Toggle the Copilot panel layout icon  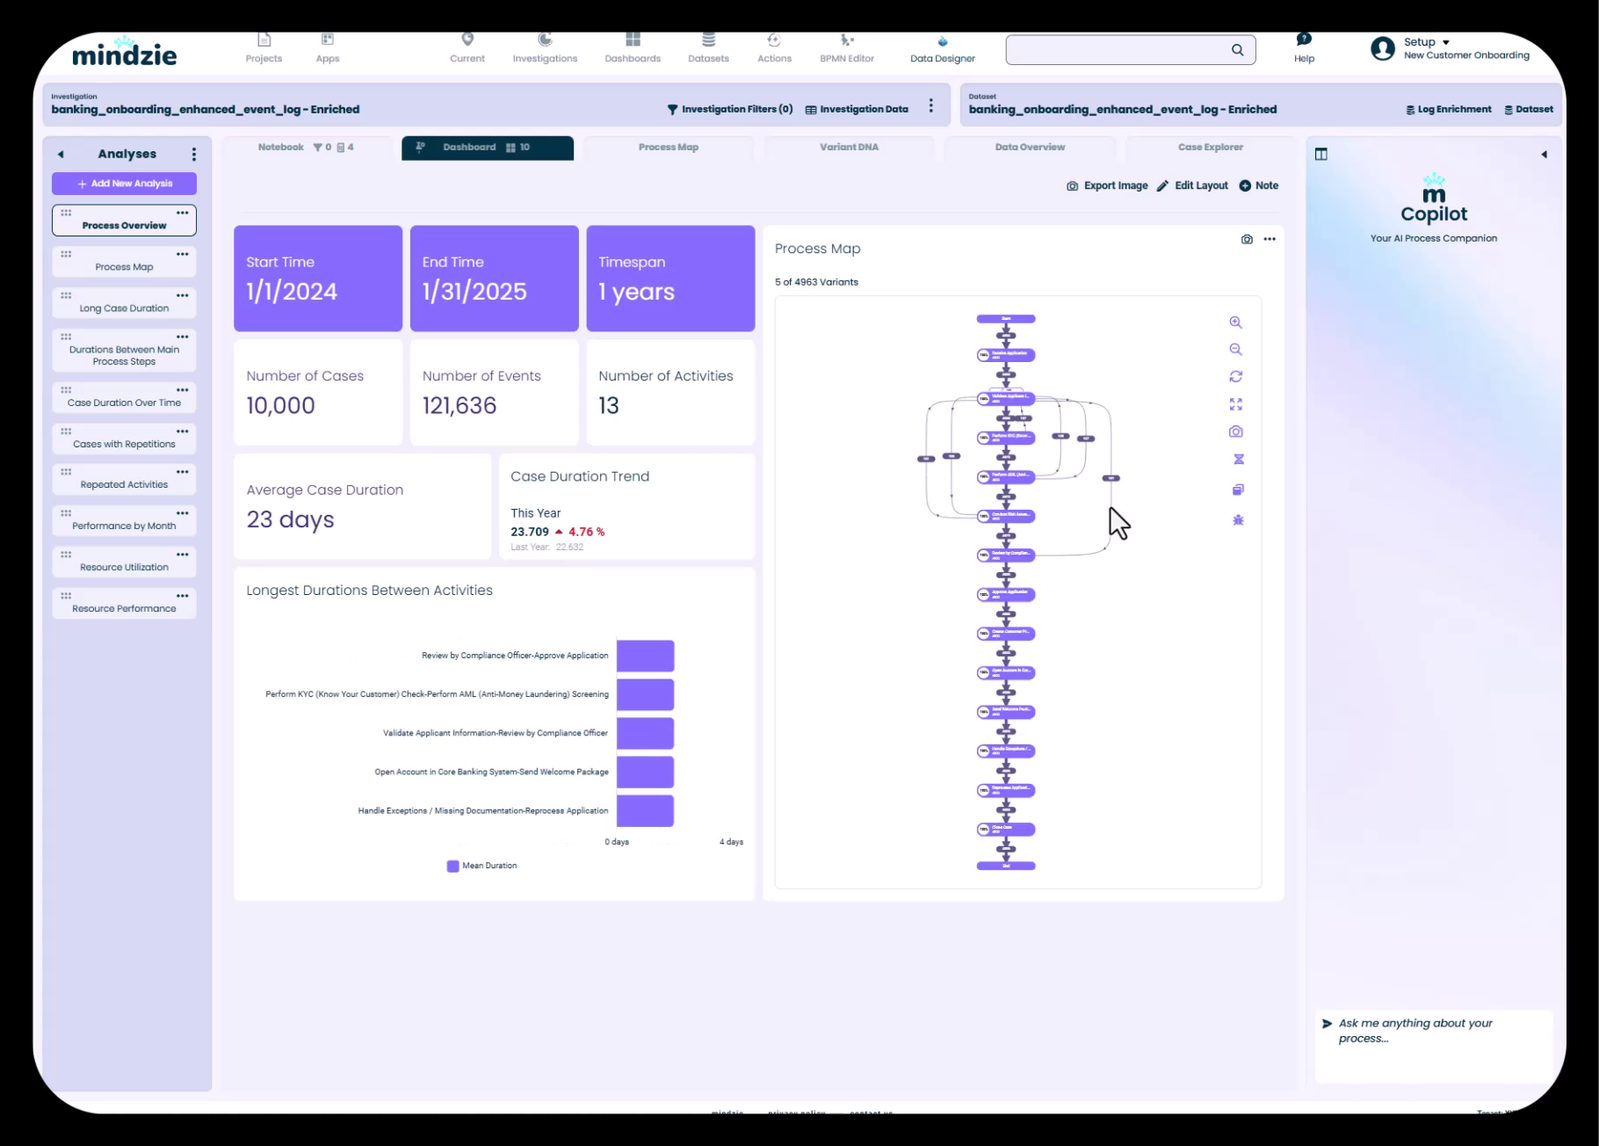(x=1320, y=155)
